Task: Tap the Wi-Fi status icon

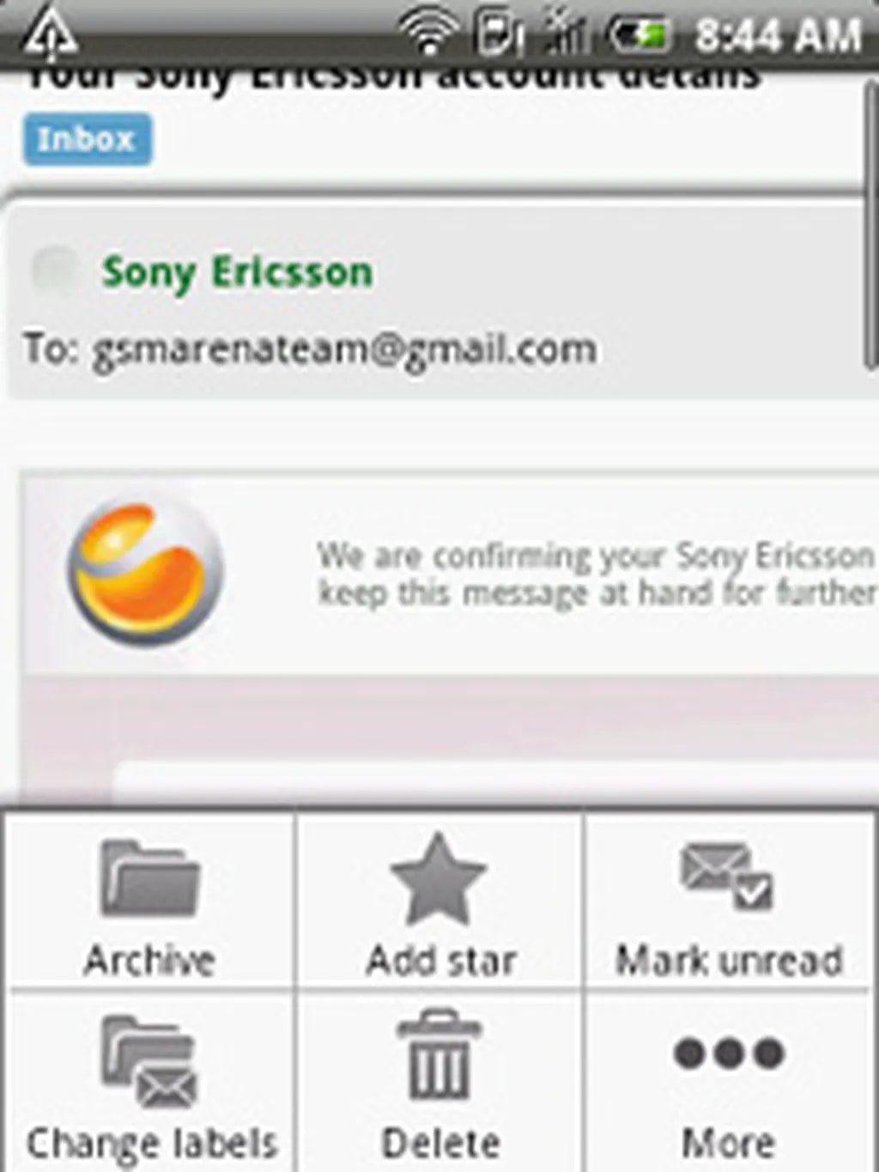Action: [428, 33]
